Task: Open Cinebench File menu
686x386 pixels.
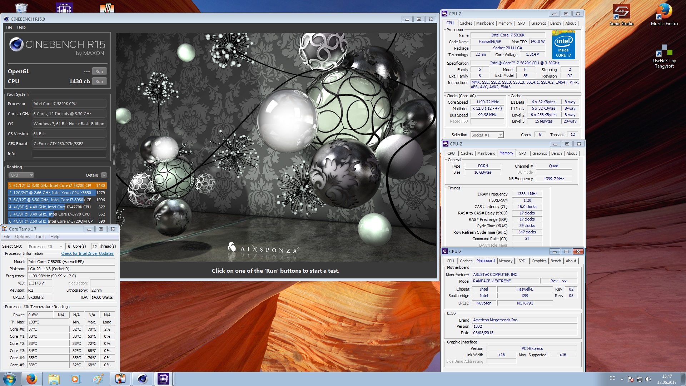Action: tap(9, 27)
